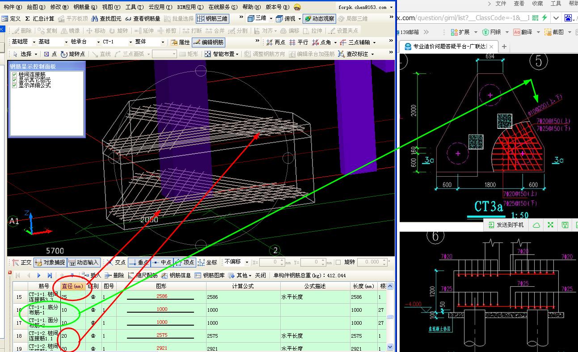Uncheck 桩间连接筋 checkbox
Image resolution: width=578 pixels, height=352 pixels.
(15, 75)
